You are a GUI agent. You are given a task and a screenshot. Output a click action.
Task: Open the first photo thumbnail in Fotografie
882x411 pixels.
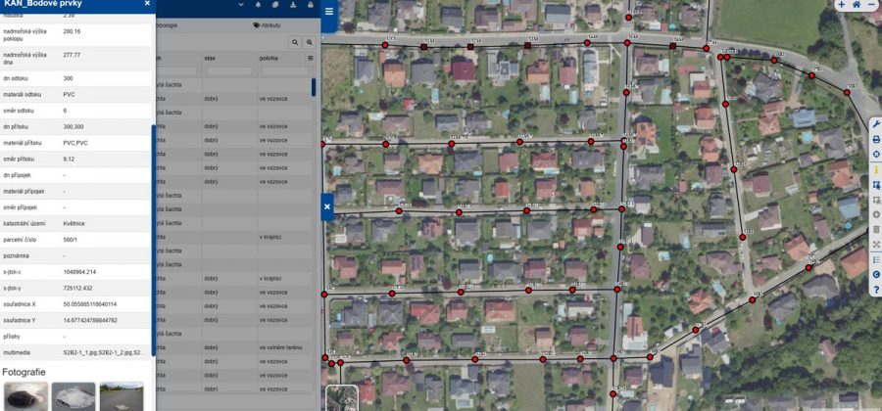click(x=25, y=395)
